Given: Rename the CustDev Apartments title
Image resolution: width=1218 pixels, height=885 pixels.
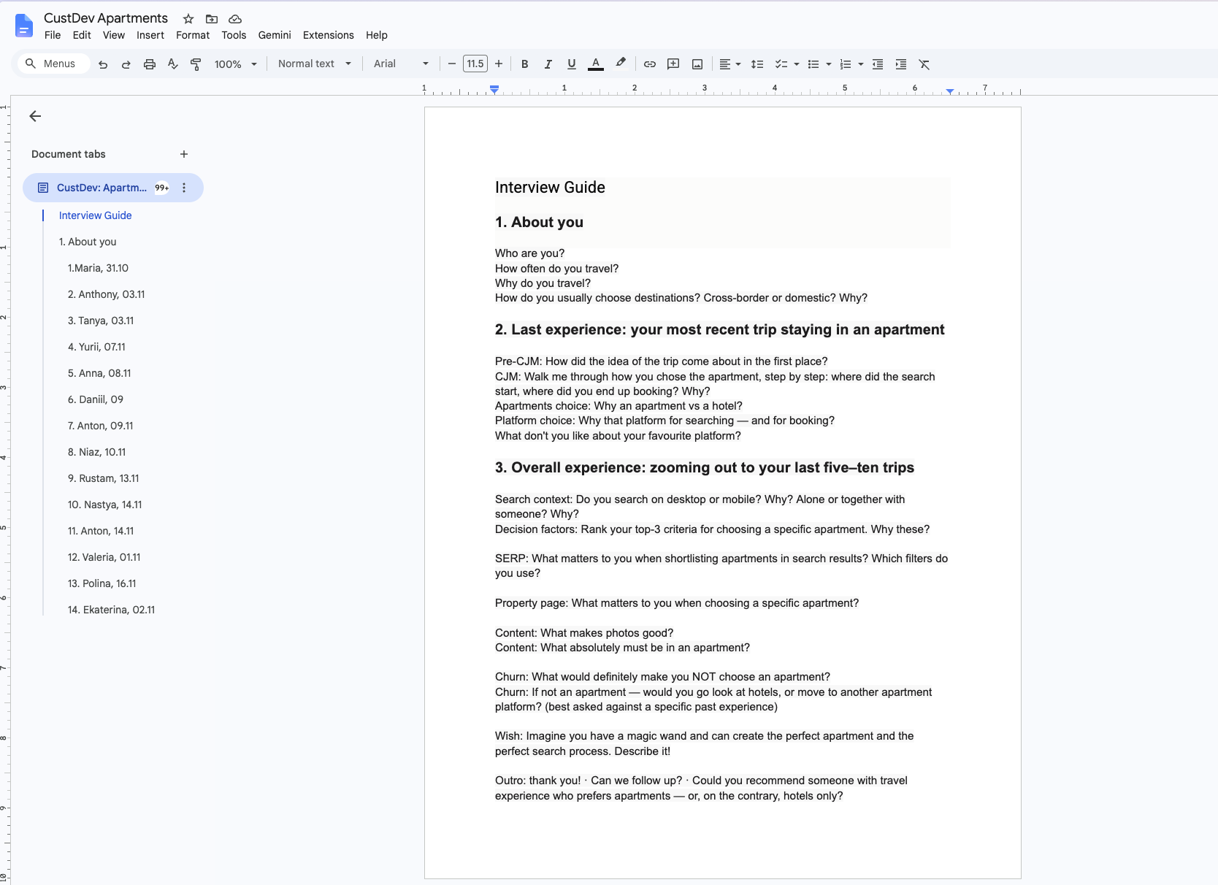Looking at the screenshot, I should (106, 18).
